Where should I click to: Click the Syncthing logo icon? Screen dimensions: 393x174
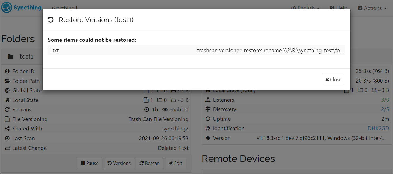pyautogui.click(x=6, y=7)
